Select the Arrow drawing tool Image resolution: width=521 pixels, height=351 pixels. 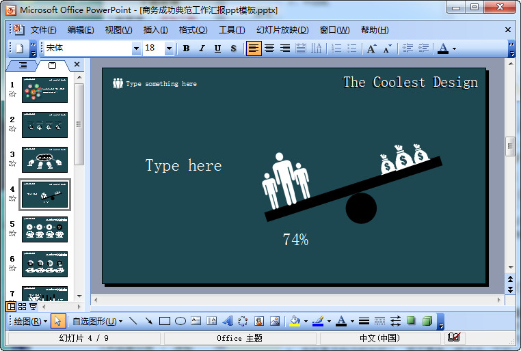(x=148, y=321)
